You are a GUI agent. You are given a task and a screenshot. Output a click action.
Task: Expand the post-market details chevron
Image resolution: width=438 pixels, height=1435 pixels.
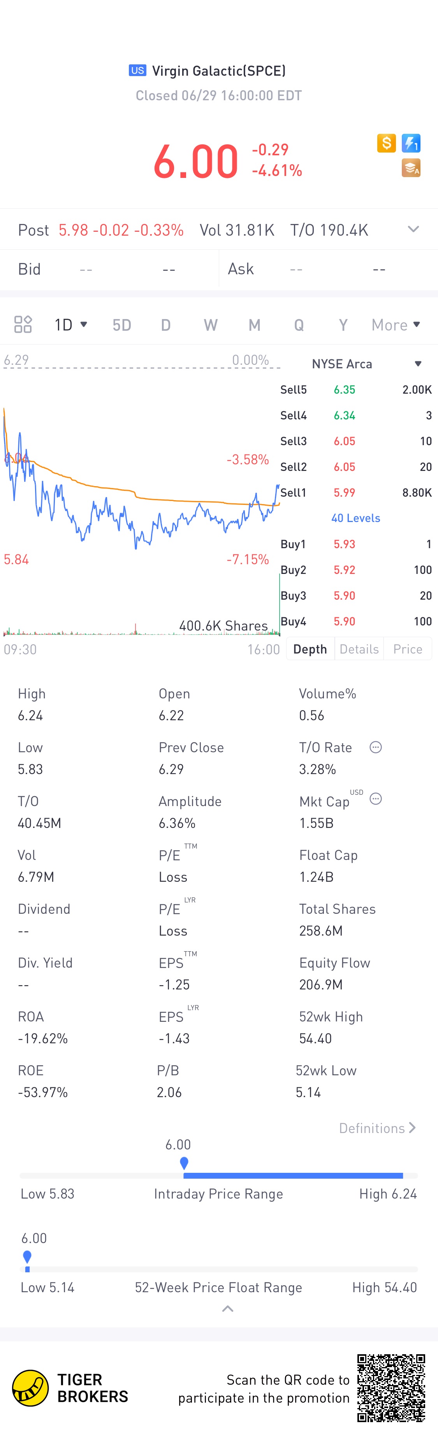click(x=413, y=229)
